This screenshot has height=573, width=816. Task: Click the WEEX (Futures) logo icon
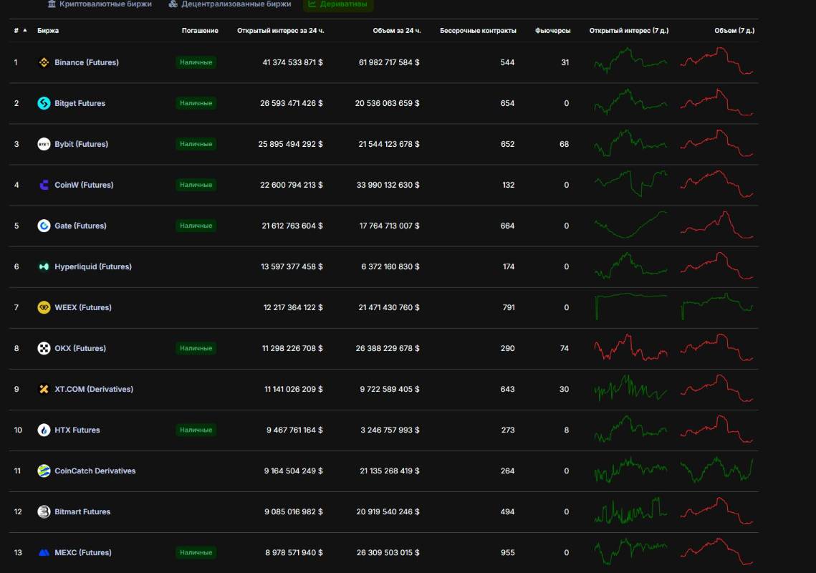[44, 307]
